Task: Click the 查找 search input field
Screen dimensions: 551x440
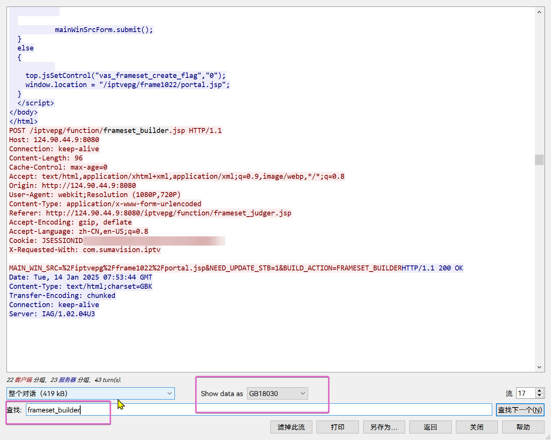Action: [259, 410]
